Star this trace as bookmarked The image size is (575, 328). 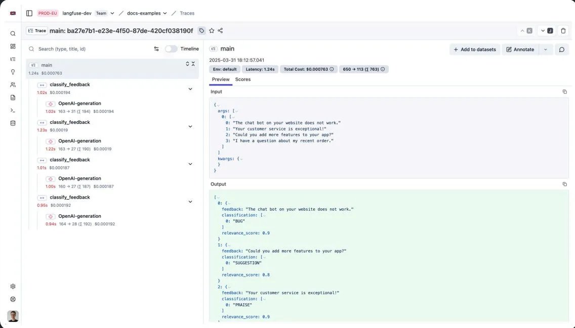click(212, 31)
